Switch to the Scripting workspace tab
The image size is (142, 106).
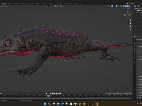76,4
